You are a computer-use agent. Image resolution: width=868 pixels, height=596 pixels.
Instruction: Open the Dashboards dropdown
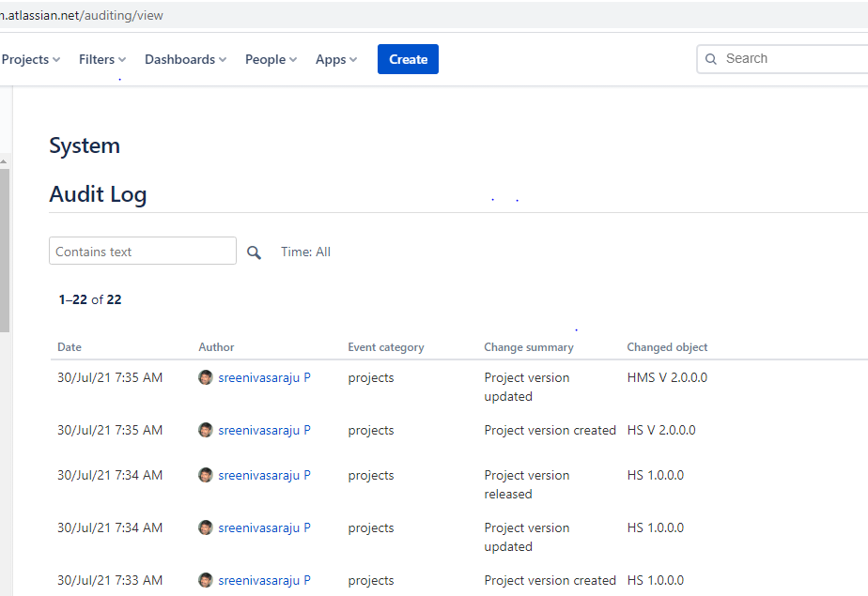(x=185, y=59)
